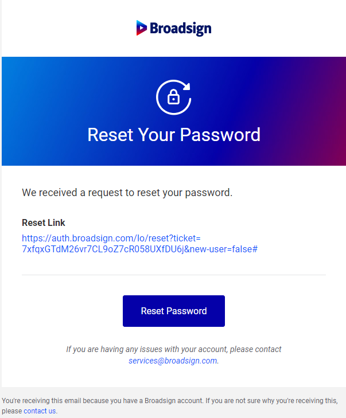Click the ticket token line of the reset URL
346x418 pixels.
tap(86, 249)
